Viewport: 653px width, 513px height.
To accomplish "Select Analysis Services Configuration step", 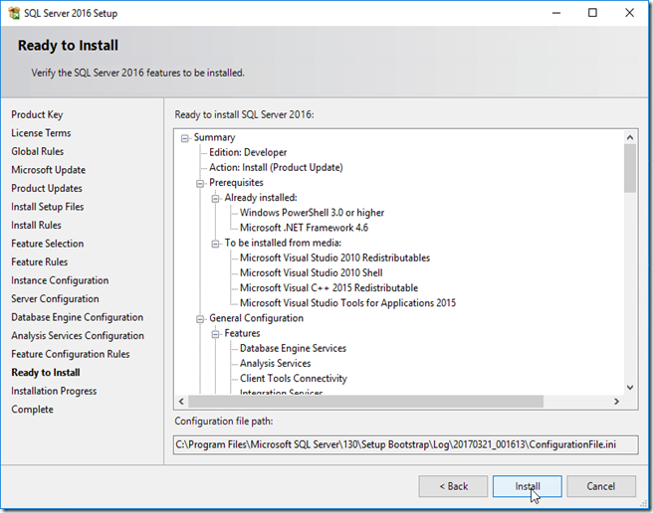I will pyautogui.click(x=78, y=335).
